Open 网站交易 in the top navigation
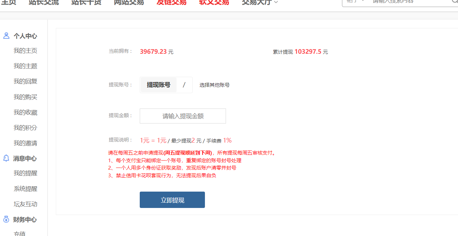This screenshot has width=458, height=236. (x=129, y=2)
